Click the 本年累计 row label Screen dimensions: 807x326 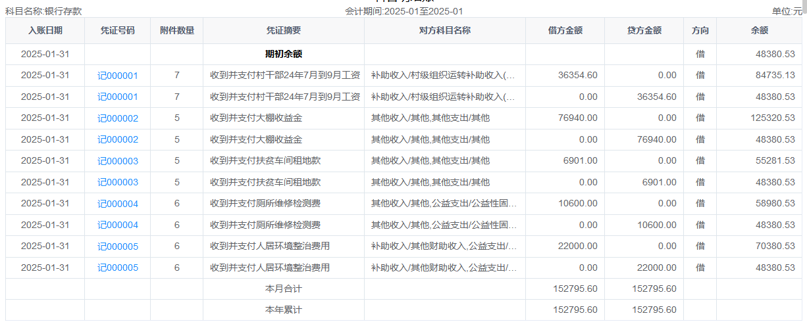284,310
